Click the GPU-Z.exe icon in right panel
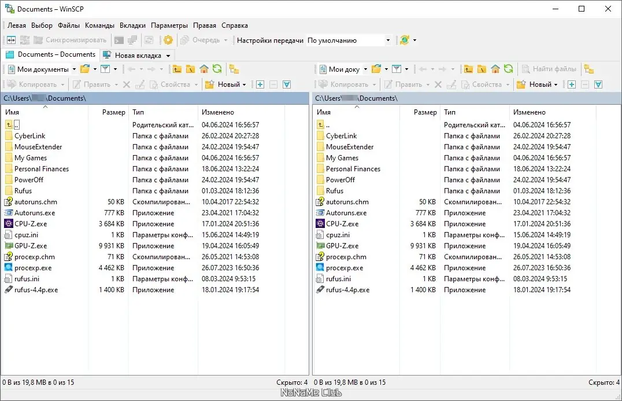Screen dimensions: 622x401 pyautogui.click(x=320, y=246)
